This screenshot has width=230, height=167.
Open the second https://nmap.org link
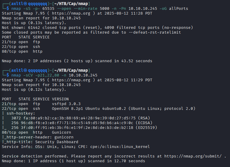[71, 80]
